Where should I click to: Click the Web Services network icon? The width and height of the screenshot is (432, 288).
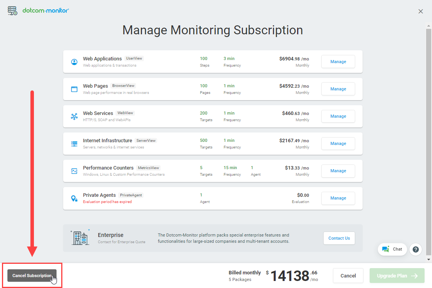point(74,117)
